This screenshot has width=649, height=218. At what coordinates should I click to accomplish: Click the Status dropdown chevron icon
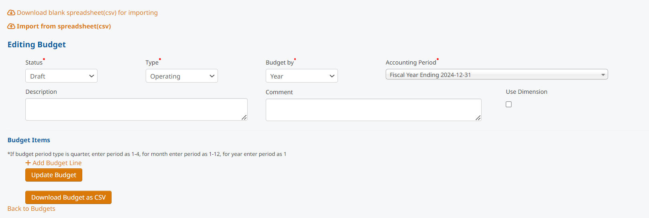pyautogui.click(x=92, y=76)
